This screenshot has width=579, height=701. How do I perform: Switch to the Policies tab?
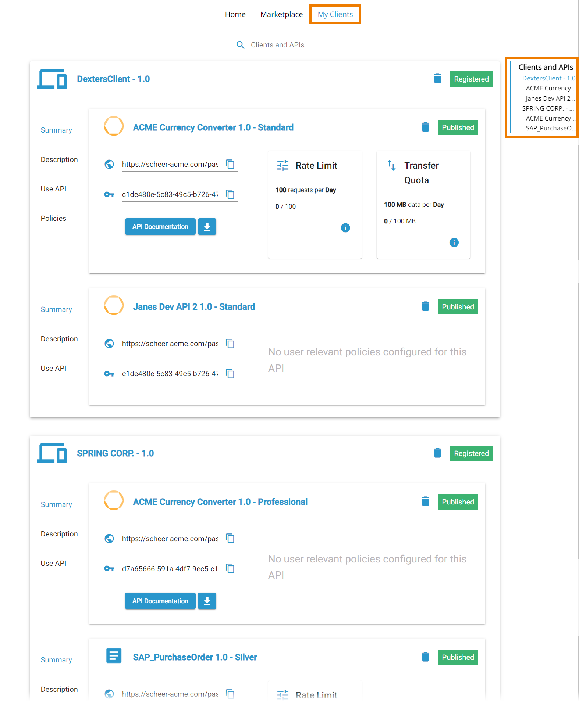(x=53, y=218)
